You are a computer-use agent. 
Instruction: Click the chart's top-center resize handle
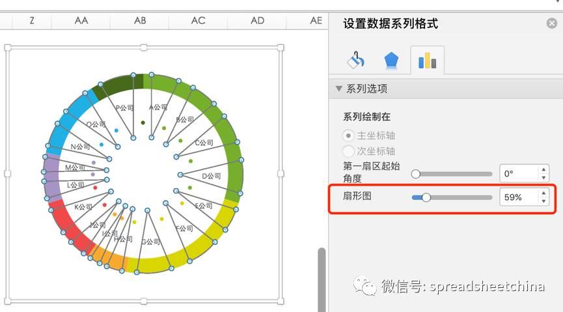[x=144, y=48]
